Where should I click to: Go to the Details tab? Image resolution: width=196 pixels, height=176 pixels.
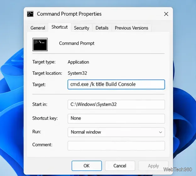tap(102, 28)
